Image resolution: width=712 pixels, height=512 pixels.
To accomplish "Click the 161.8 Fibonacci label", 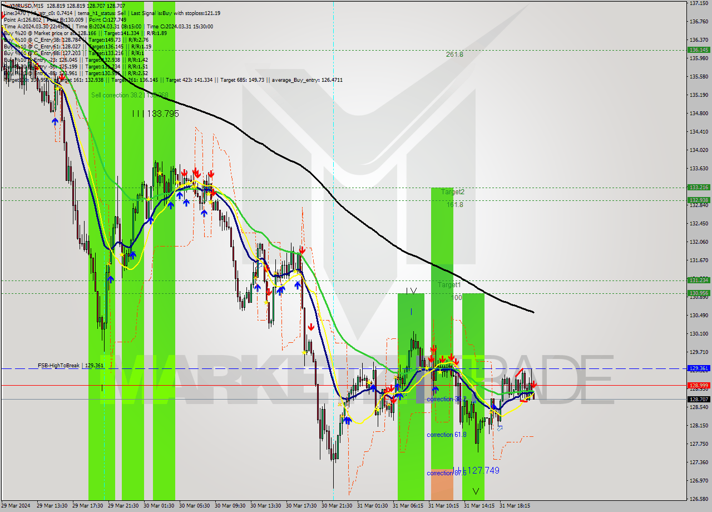I will tap(454, 205).
